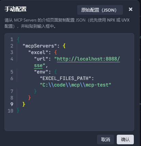The image size is (141, 146).
Task: Click the red opening brace after excel
Action: pos(55,52)
